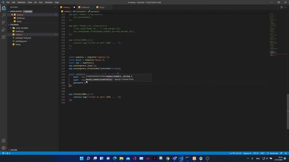Screen dimensions: 289x162
Task: Click the Task View taskbar icon
Action: (95, 158)
